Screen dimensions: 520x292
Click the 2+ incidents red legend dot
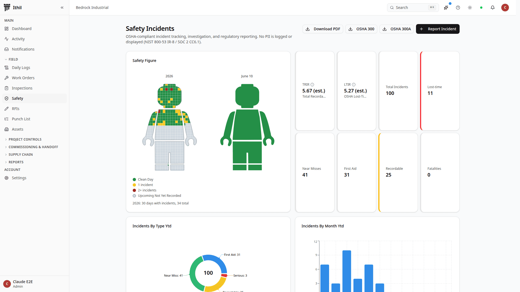134,190
